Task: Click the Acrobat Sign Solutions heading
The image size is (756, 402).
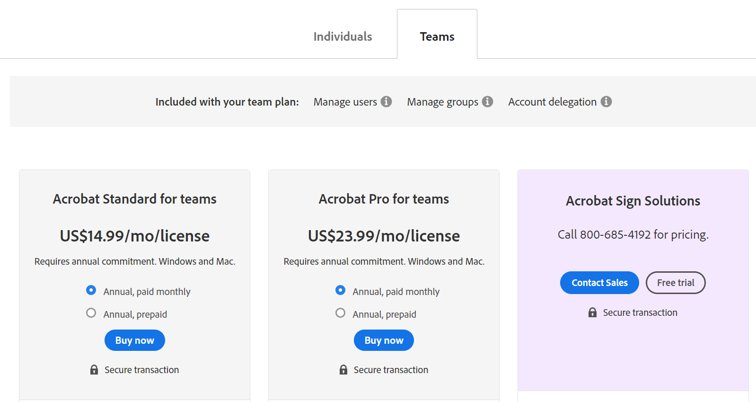Action: [x=633, y=201]
